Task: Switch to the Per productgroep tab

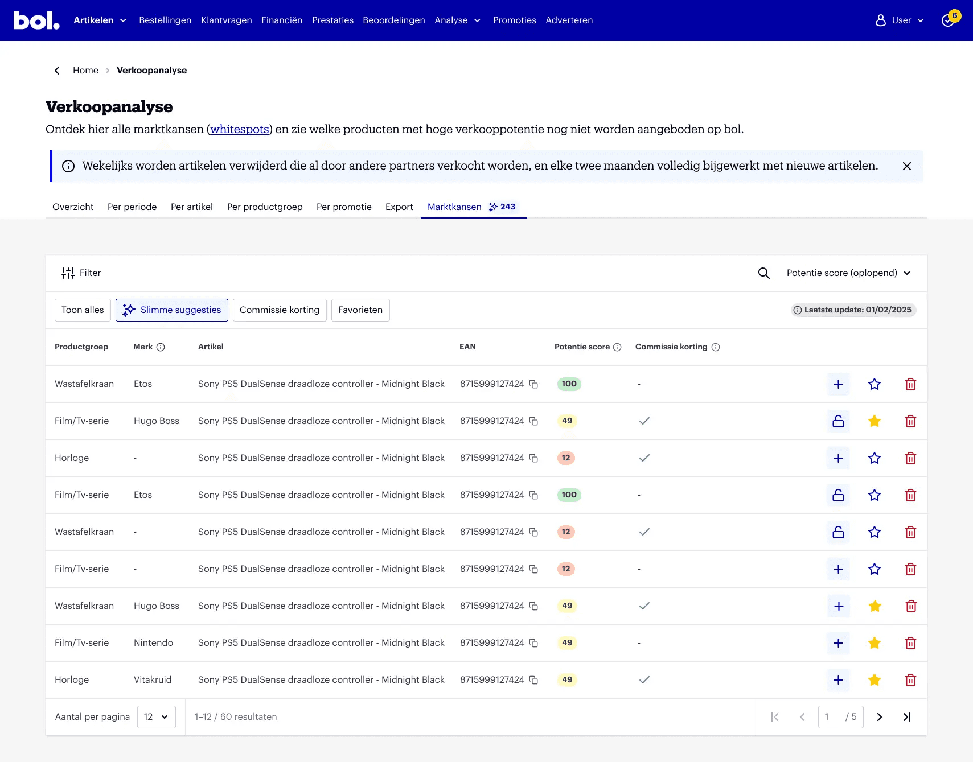Action: click(x=265, y=207)
